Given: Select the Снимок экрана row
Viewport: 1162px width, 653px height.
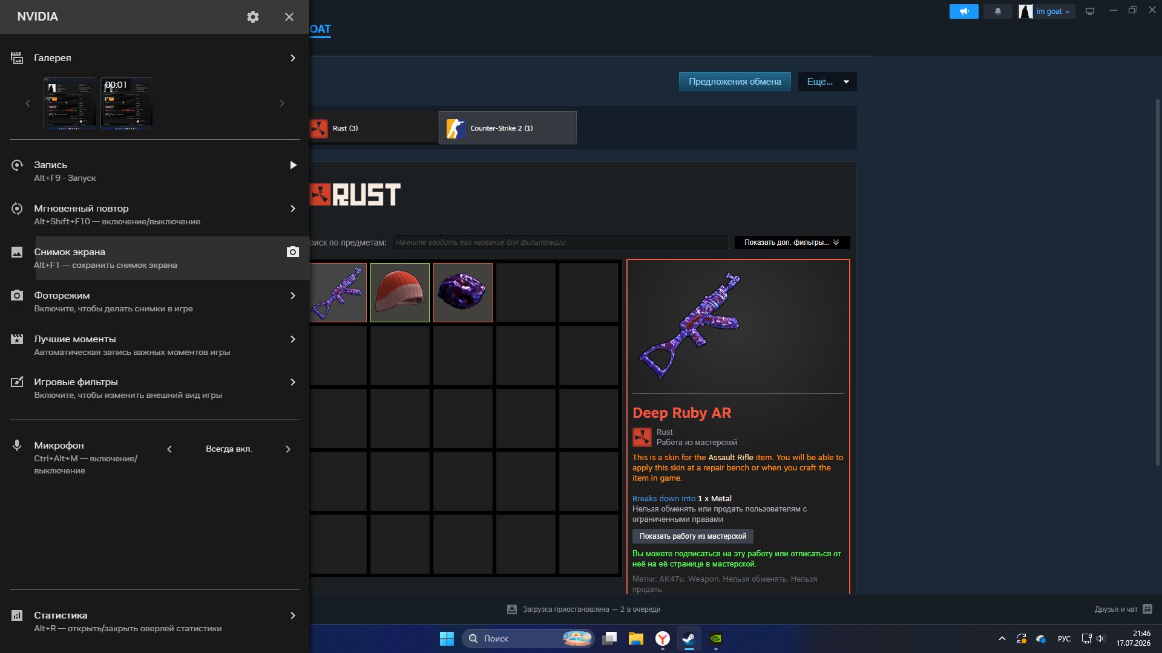Looking at the screenshot, I should (155, 258).
